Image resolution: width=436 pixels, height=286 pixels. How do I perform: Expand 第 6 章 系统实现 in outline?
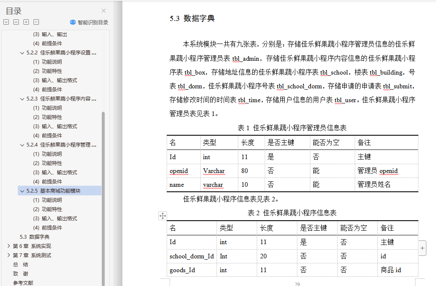[x=9, y=246]
